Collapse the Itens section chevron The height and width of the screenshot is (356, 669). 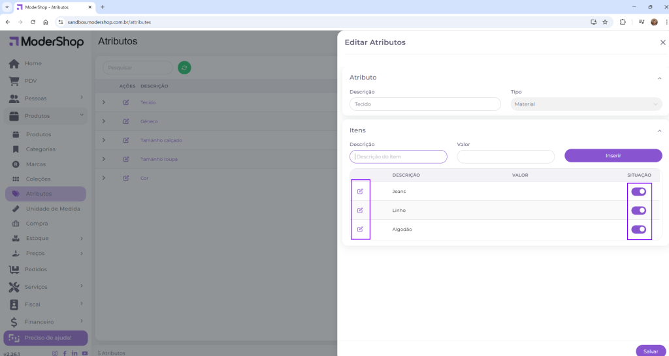[x=659, y=130]
